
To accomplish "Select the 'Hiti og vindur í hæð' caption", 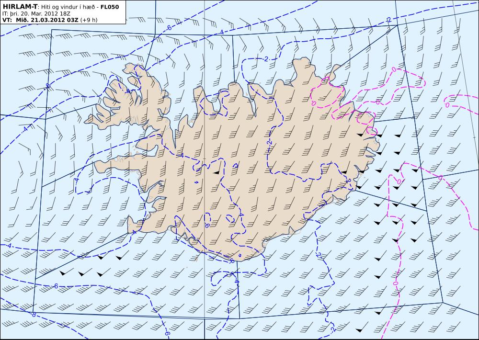I will (x=69, y=7).
